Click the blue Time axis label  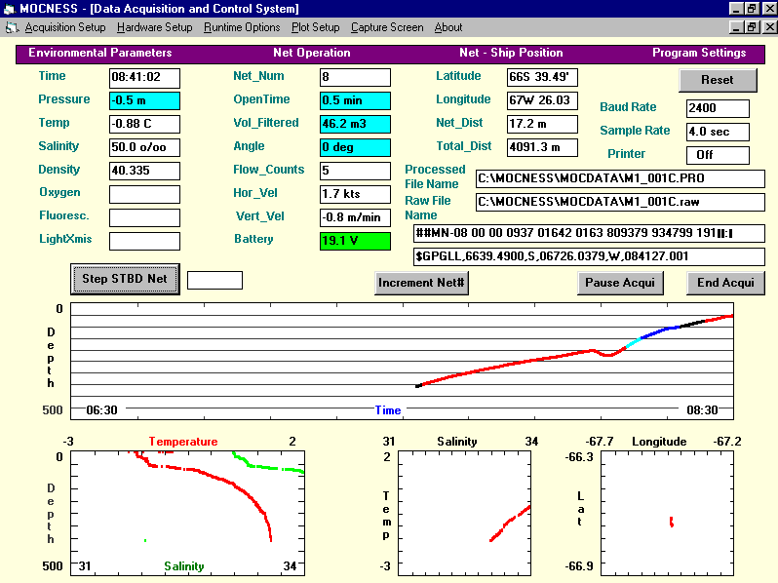pyautogui.click(x=387, y=410)
